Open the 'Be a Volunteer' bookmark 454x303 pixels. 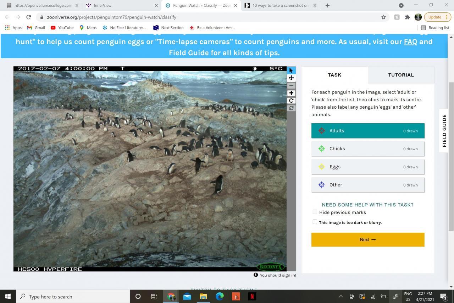pyautogui.click(x=212, y=28)
